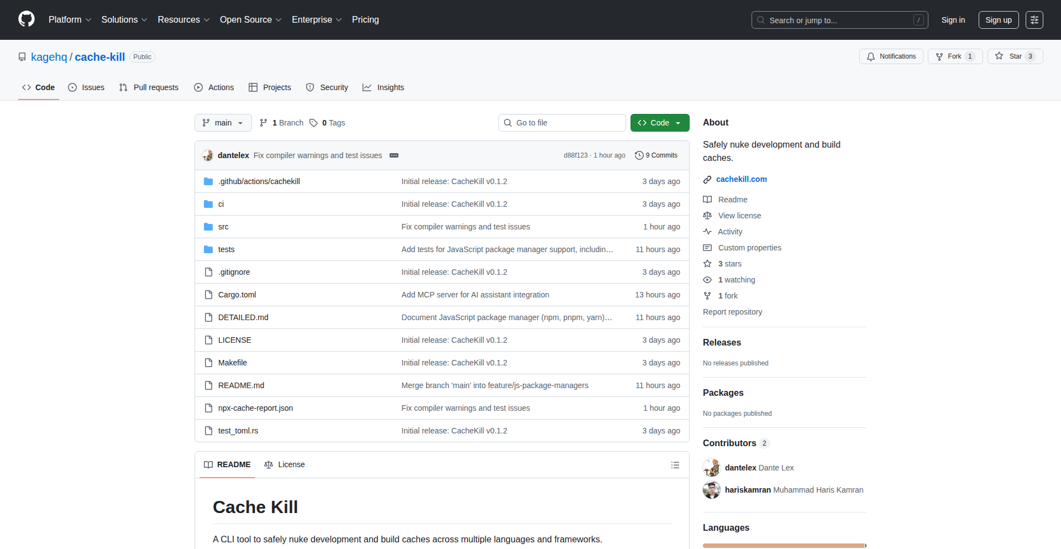Image resolution: width=1061 pixels, height=549 pixels.
Task: Switch to the Pull requests tab
Action: point(149,87)
